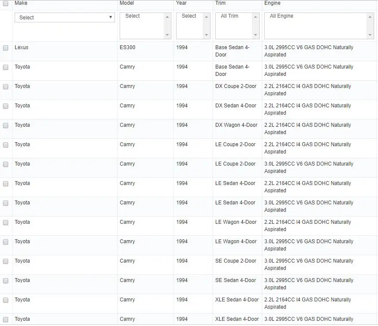The height and width of the screenshot is (326, 378).
Task: Click Engine list scroll-down arrow
Action: click(370, 35)
